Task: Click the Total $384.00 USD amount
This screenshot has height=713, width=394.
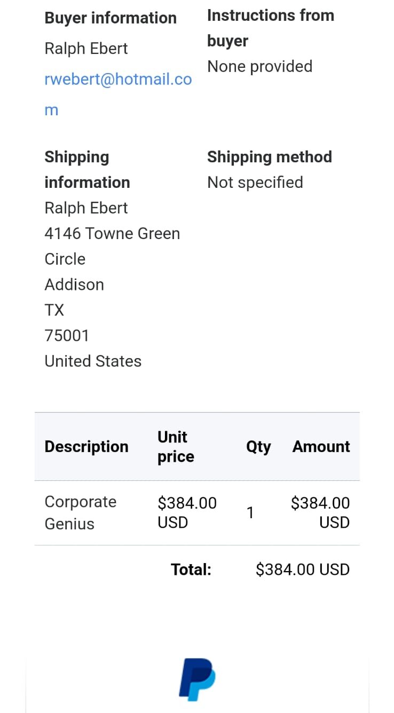Action: (302, 569)
